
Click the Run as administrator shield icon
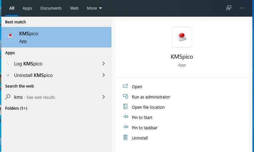[x=126, y=97]
